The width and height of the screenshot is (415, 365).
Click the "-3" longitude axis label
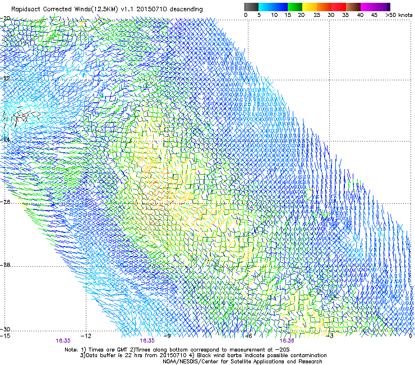[x=330, y=336]
